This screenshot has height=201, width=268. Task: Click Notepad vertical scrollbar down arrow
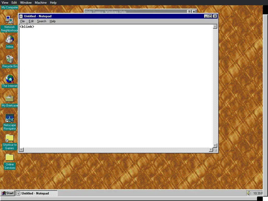(x=215, y=146)
